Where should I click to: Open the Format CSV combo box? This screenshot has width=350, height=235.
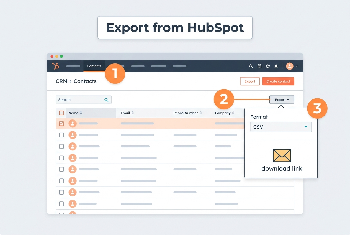click(281, 127)
